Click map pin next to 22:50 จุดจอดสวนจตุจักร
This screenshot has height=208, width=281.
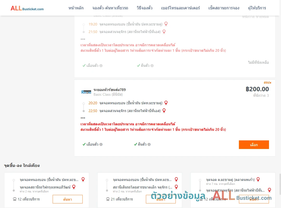click(164, 110)
